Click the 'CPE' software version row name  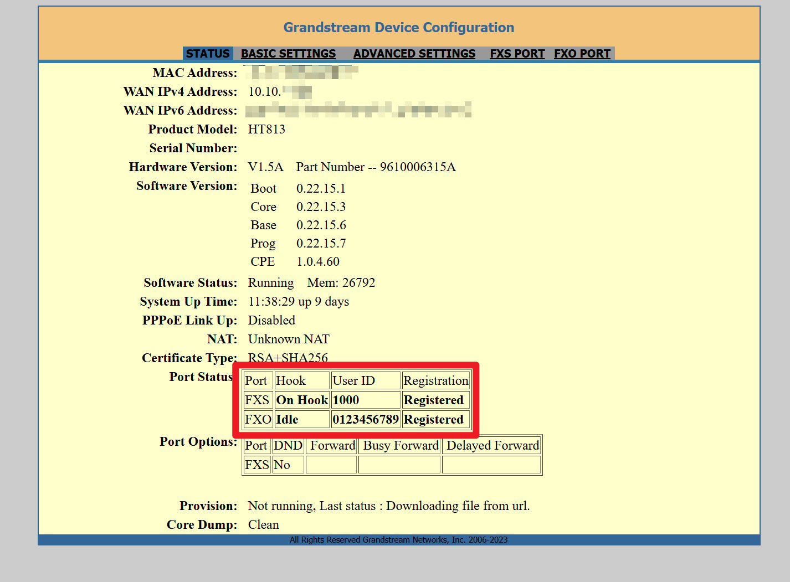point(263,262)
